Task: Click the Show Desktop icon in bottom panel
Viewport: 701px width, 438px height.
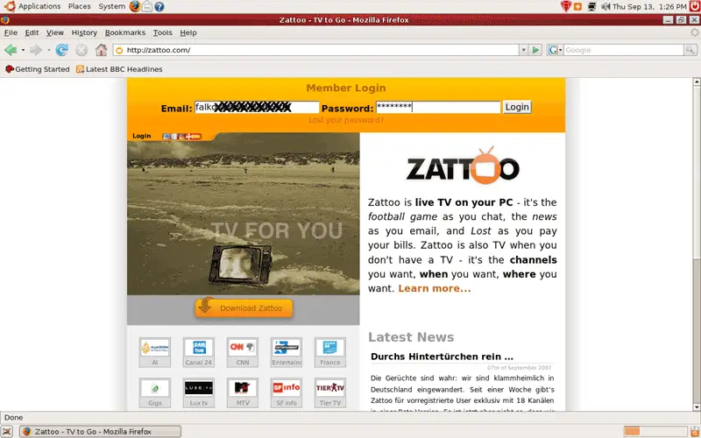Action: [7, 431]
